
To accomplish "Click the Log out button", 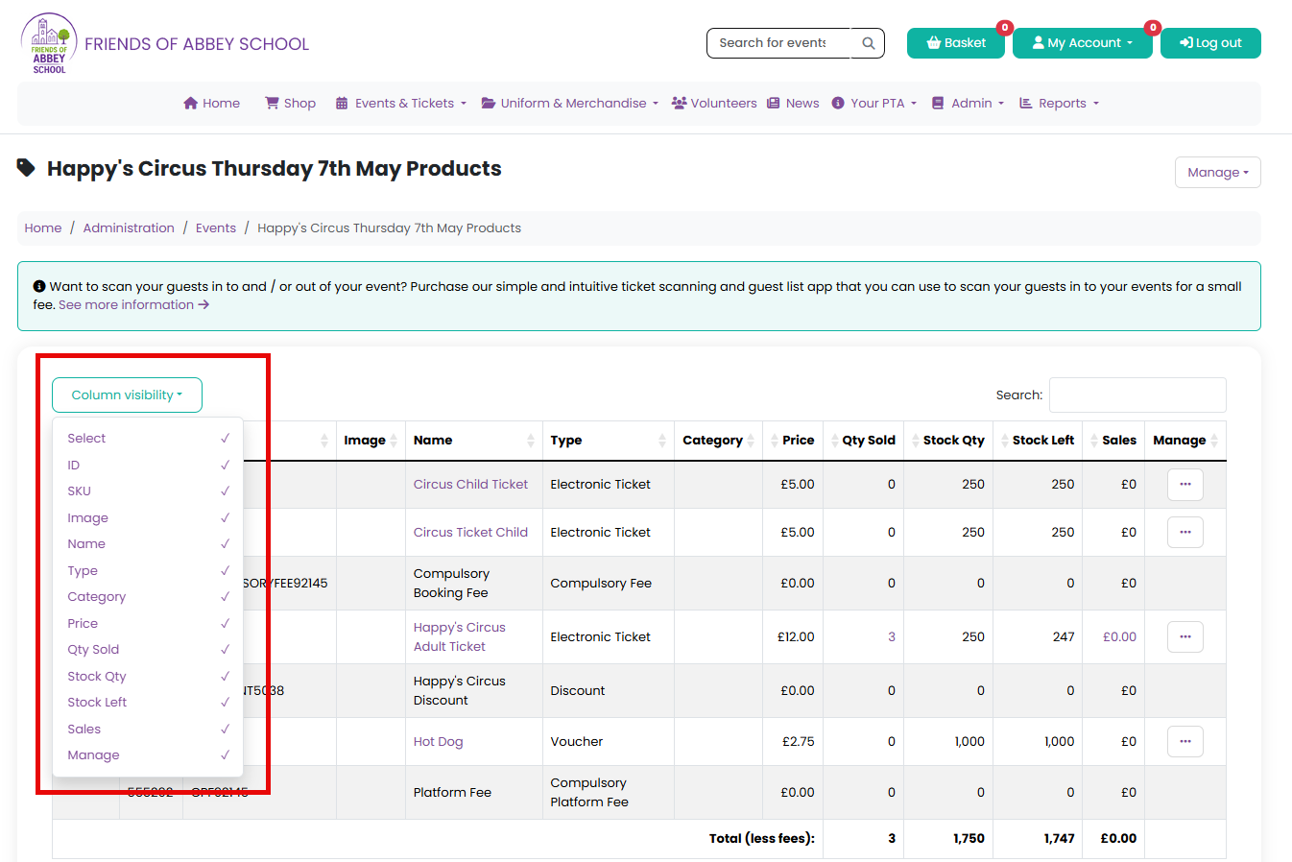I will 1210,43.
